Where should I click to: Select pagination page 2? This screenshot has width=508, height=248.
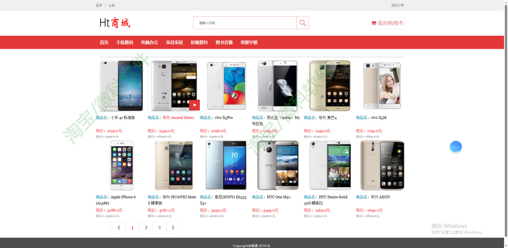point(146,228)
